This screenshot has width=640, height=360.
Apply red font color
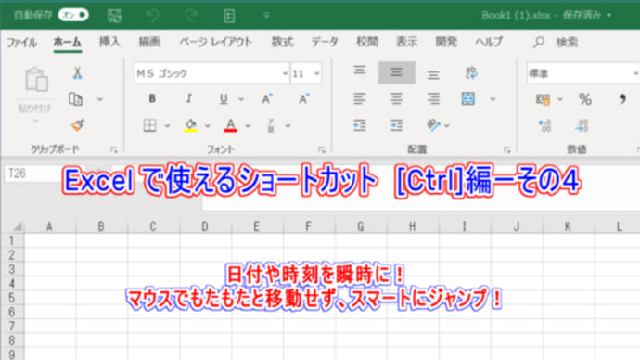pyautogui.click(x=231, y=125)
